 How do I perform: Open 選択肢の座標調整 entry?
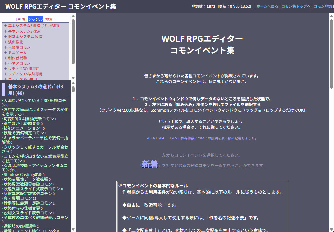tap(20, 226)
